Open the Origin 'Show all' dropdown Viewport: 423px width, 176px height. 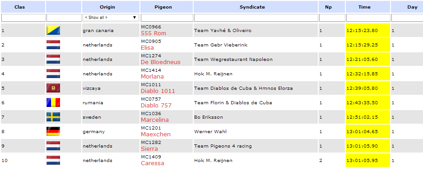[x=111, y=18]
